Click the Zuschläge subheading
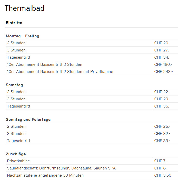The height and width of the screenshot is (182, 178). click(16, 154)
